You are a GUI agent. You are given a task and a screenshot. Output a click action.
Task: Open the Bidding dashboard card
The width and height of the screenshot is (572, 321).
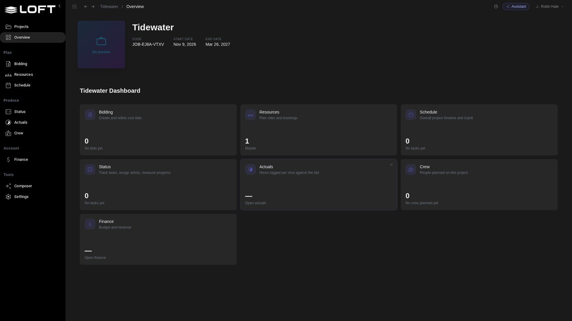click(158, 130)
